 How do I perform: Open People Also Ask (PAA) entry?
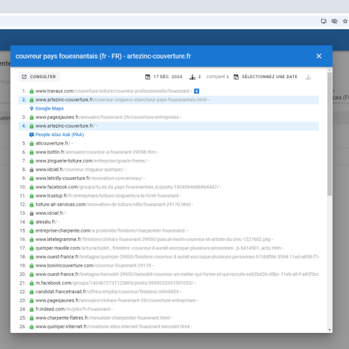tap(59, 135)
